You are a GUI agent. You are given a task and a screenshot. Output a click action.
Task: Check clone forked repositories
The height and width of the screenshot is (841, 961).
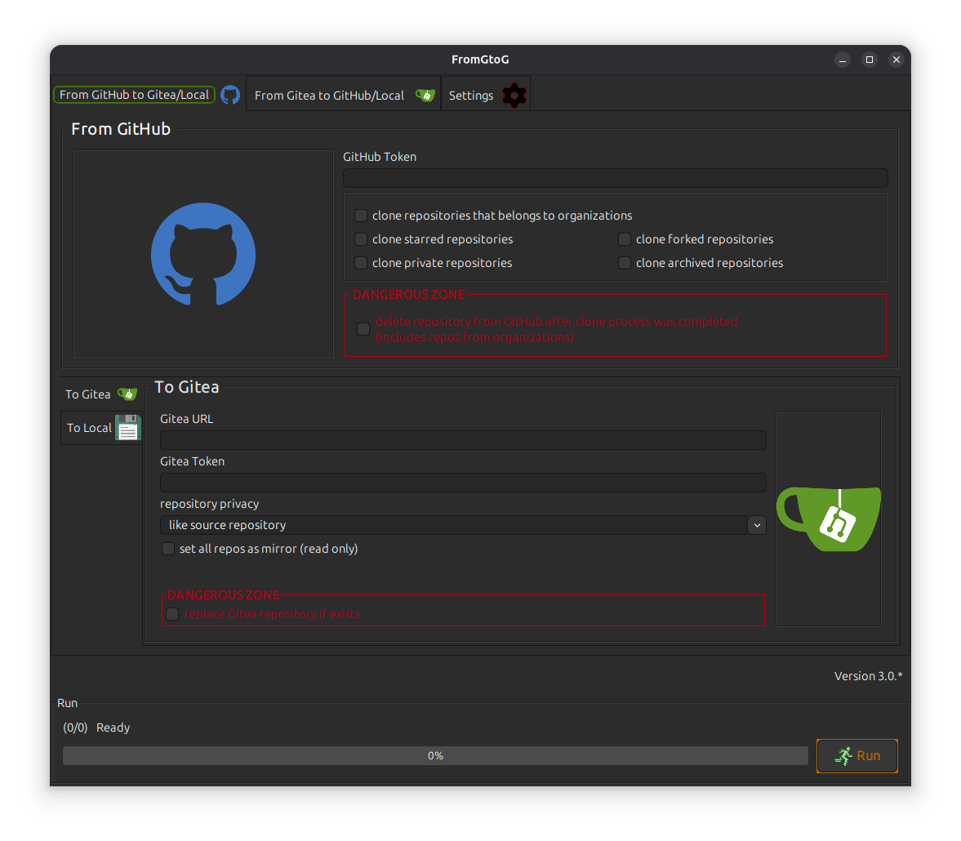pos(625,239)
